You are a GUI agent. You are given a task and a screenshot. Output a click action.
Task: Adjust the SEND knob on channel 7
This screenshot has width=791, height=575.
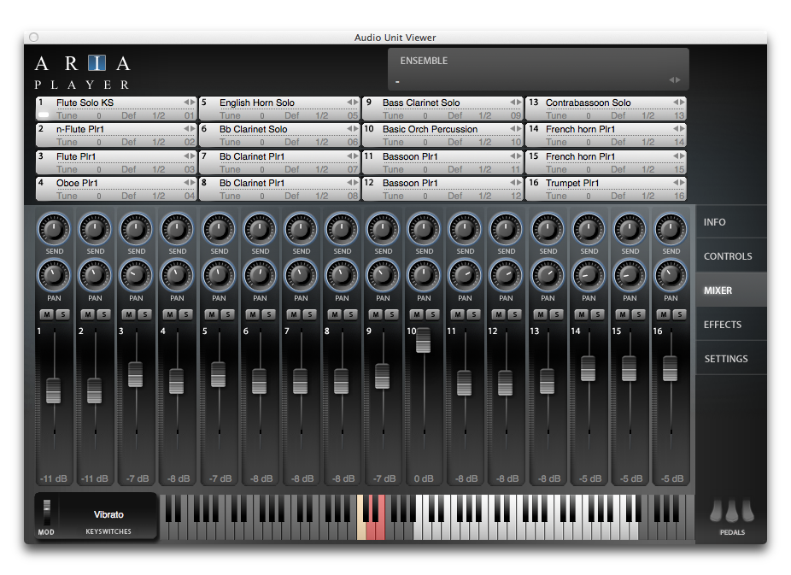[x=301, y=229]
